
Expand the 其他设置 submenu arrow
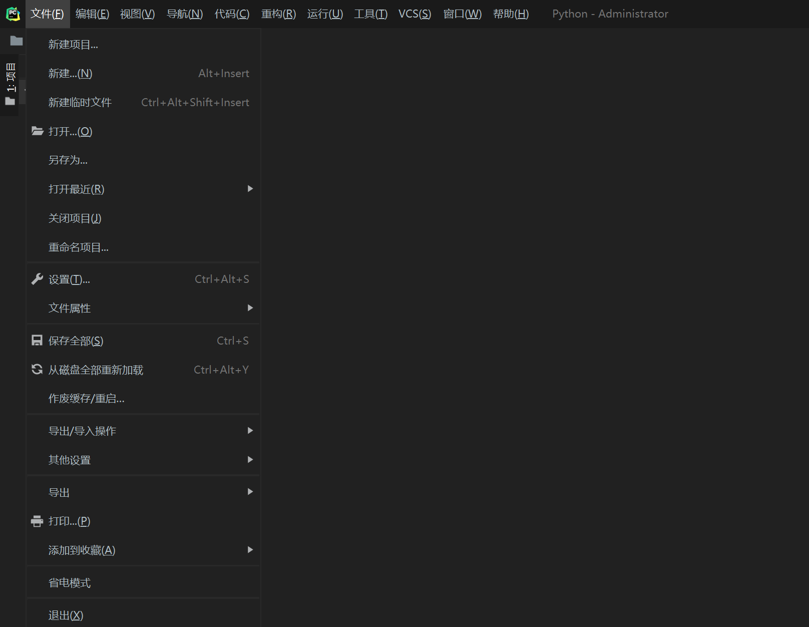[x=250, y=460]
